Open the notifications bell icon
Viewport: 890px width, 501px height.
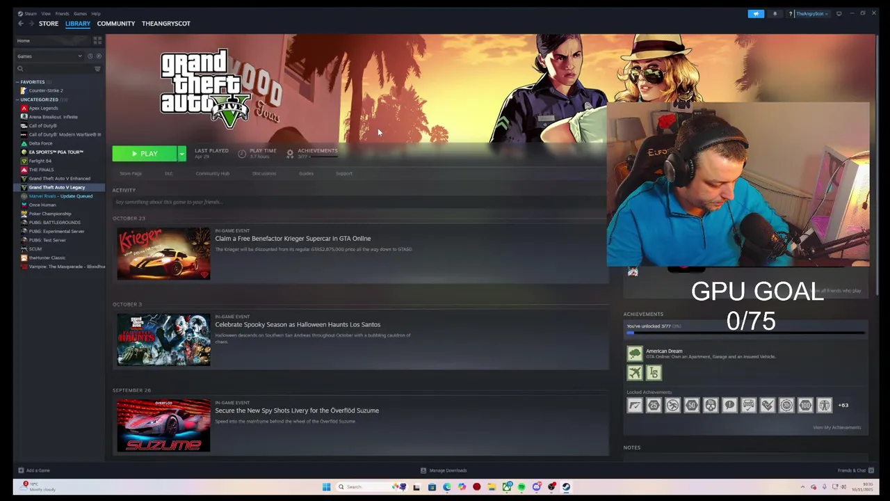(x=775, y=14)
